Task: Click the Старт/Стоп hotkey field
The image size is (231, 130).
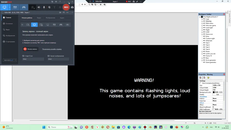Action: coord(33,59)
